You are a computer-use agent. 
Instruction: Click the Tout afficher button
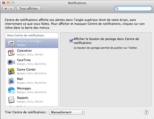(29, 9)
